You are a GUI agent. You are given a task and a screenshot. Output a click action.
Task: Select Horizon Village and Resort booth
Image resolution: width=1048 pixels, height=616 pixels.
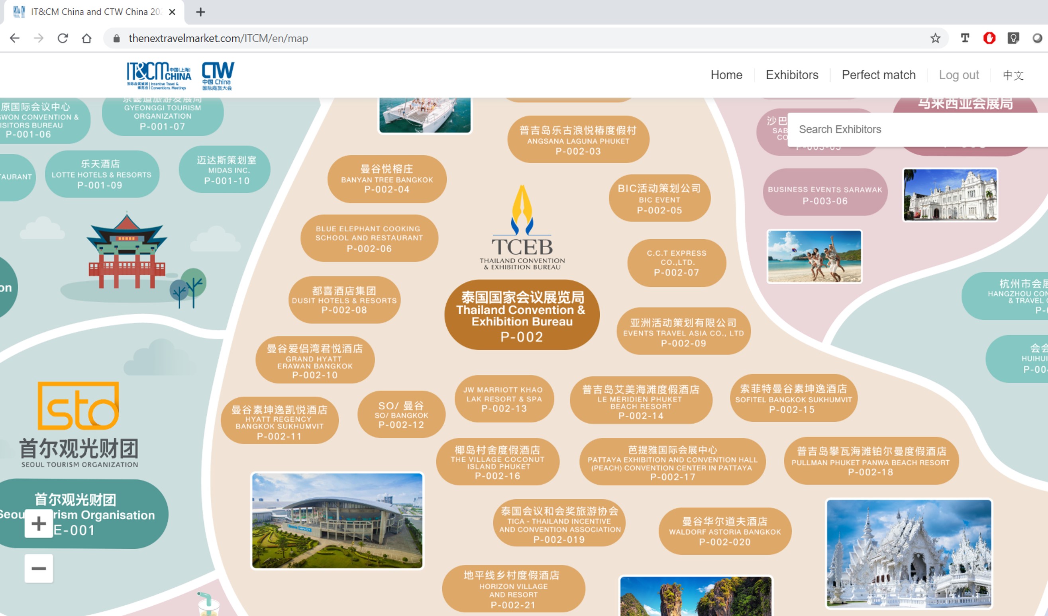point(513,589)
